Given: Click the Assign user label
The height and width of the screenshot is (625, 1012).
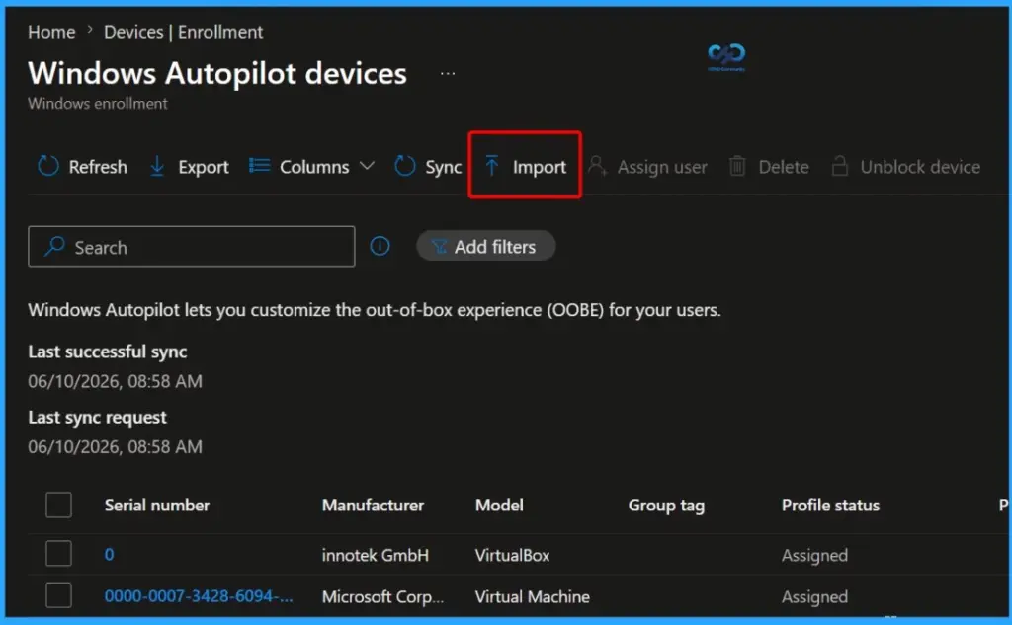Looking at the screenshot, I should (x=662, y=167).
